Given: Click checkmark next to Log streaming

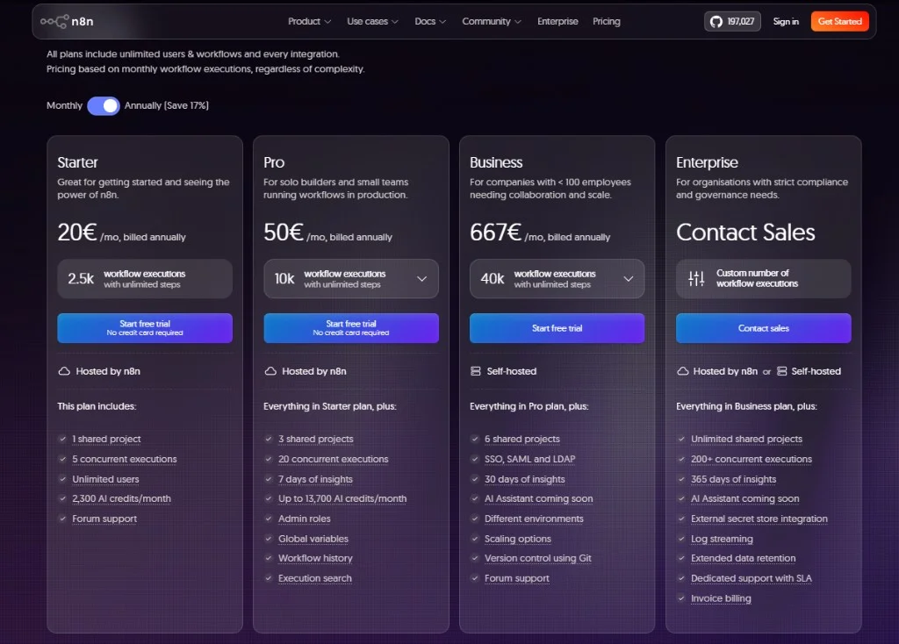Looking at the screenshot, I should click(681, 539).
